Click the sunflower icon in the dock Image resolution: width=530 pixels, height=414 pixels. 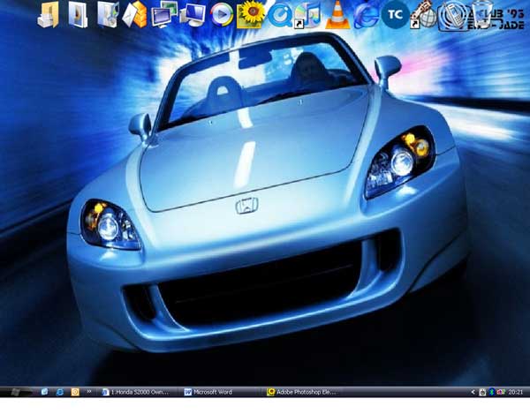coord(253,13)
